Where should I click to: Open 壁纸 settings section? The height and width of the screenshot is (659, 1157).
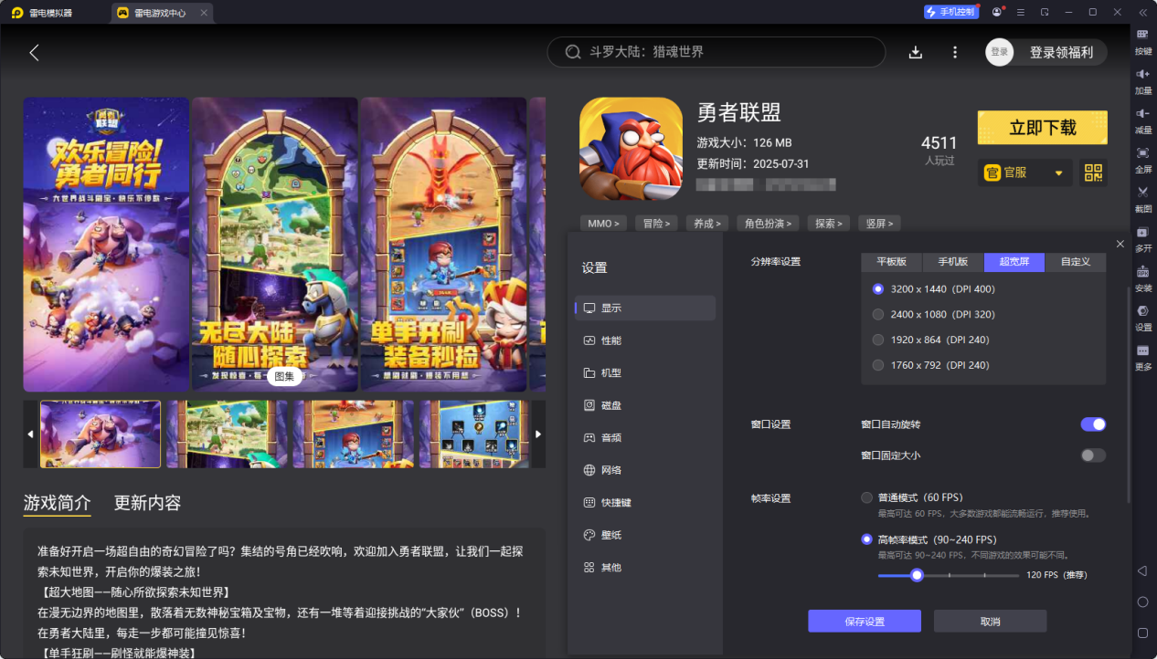[x=645, y=535]
